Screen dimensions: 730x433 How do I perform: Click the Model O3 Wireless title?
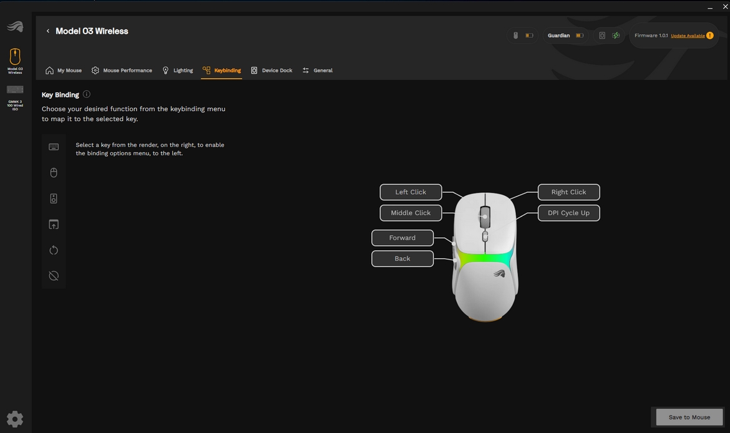[92, 31]
